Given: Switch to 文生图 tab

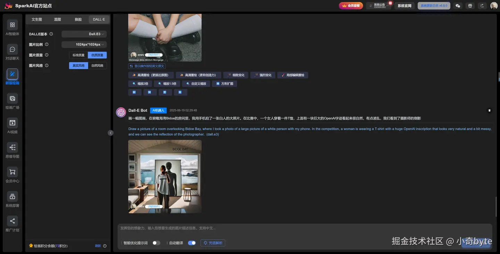Looking at the screenshot, I should (37, 19).
